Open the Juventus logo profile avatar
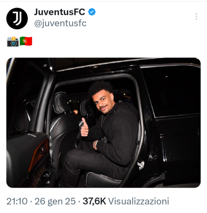Screen dimensions: 207x213 [x=17, y=18]
